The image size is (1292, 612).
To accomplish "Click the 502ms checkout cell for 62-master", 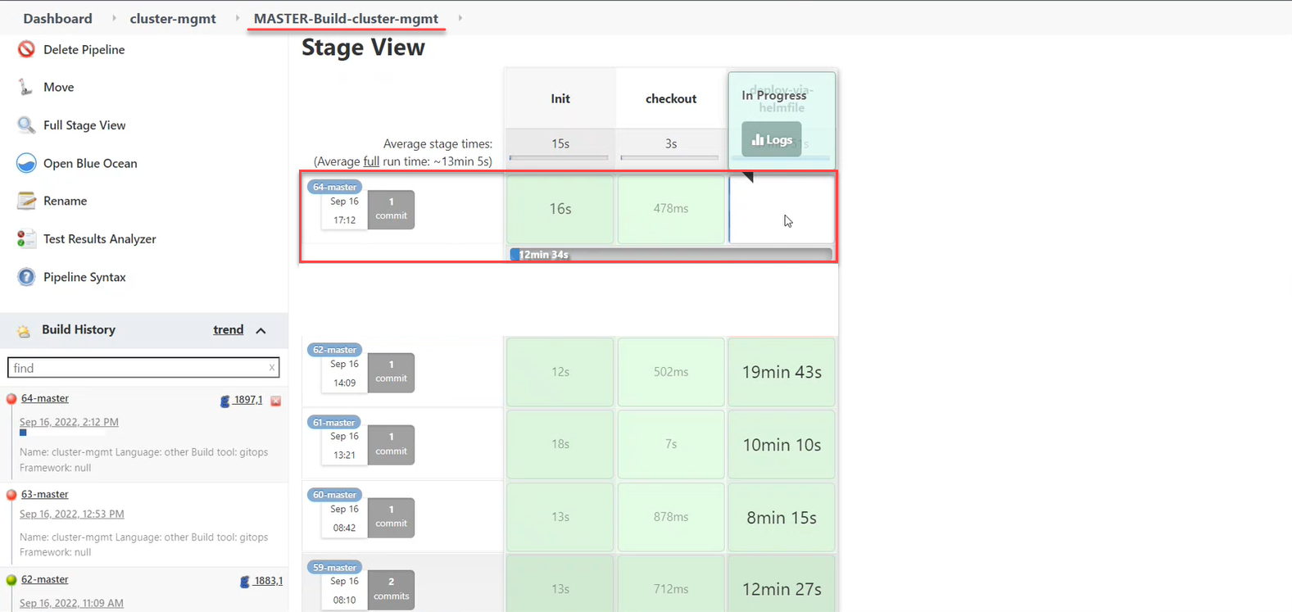I will point(671,372).
